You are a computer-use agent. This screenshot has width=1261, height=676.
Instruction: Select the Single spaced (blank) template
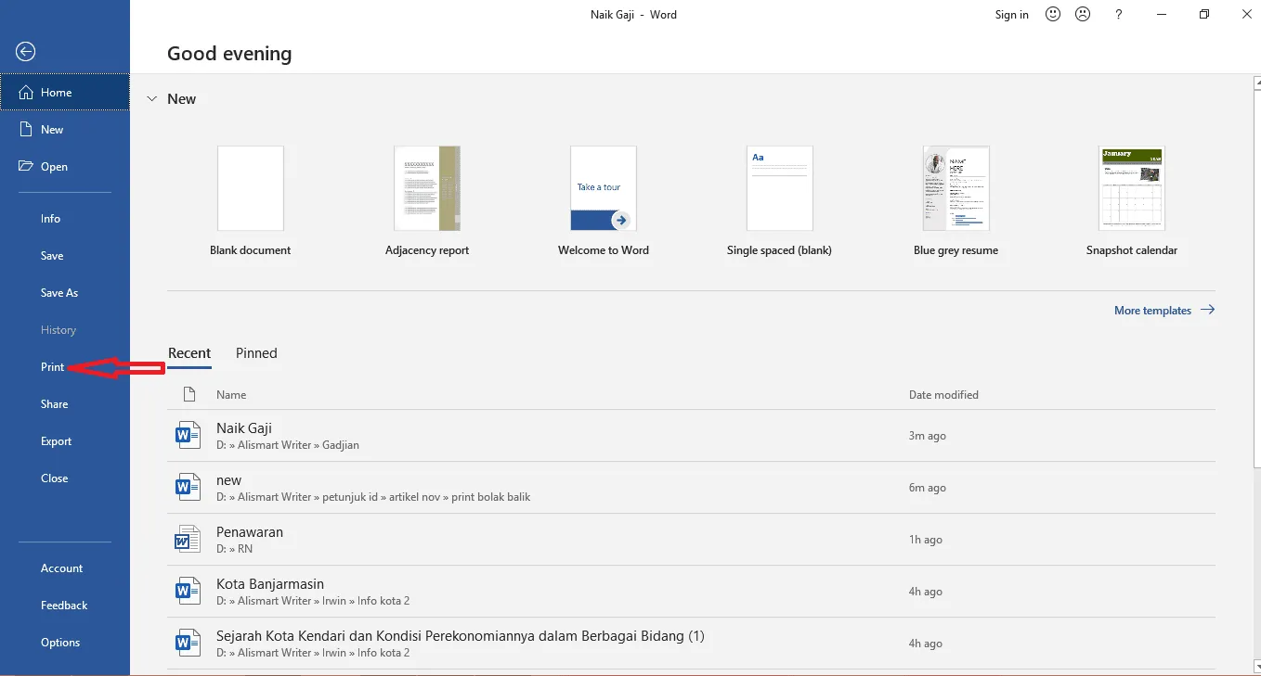point(780,201)
